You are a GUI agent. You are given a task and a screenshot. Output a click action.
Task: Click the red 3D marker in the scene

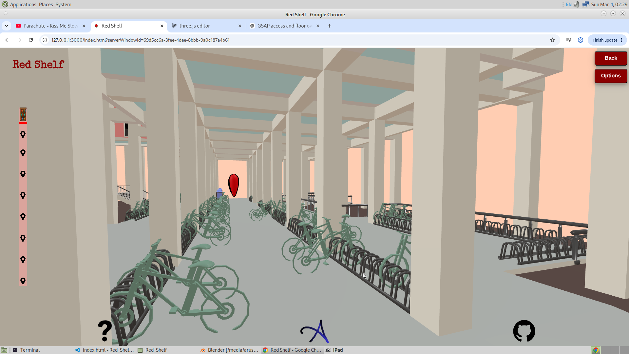(x=234, y=185)
